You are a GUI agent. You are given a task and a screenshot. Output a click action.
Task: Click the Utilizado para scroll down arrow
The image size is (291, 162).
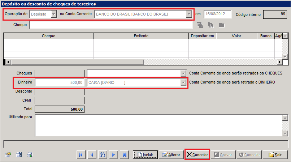tap(285, 133)
